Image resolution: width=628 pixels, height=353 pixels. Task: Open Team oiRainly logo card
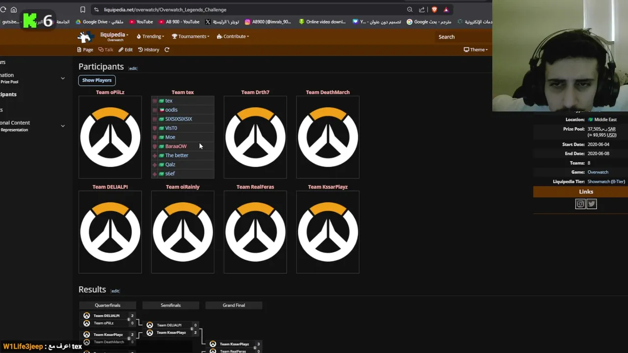[183, 231]
